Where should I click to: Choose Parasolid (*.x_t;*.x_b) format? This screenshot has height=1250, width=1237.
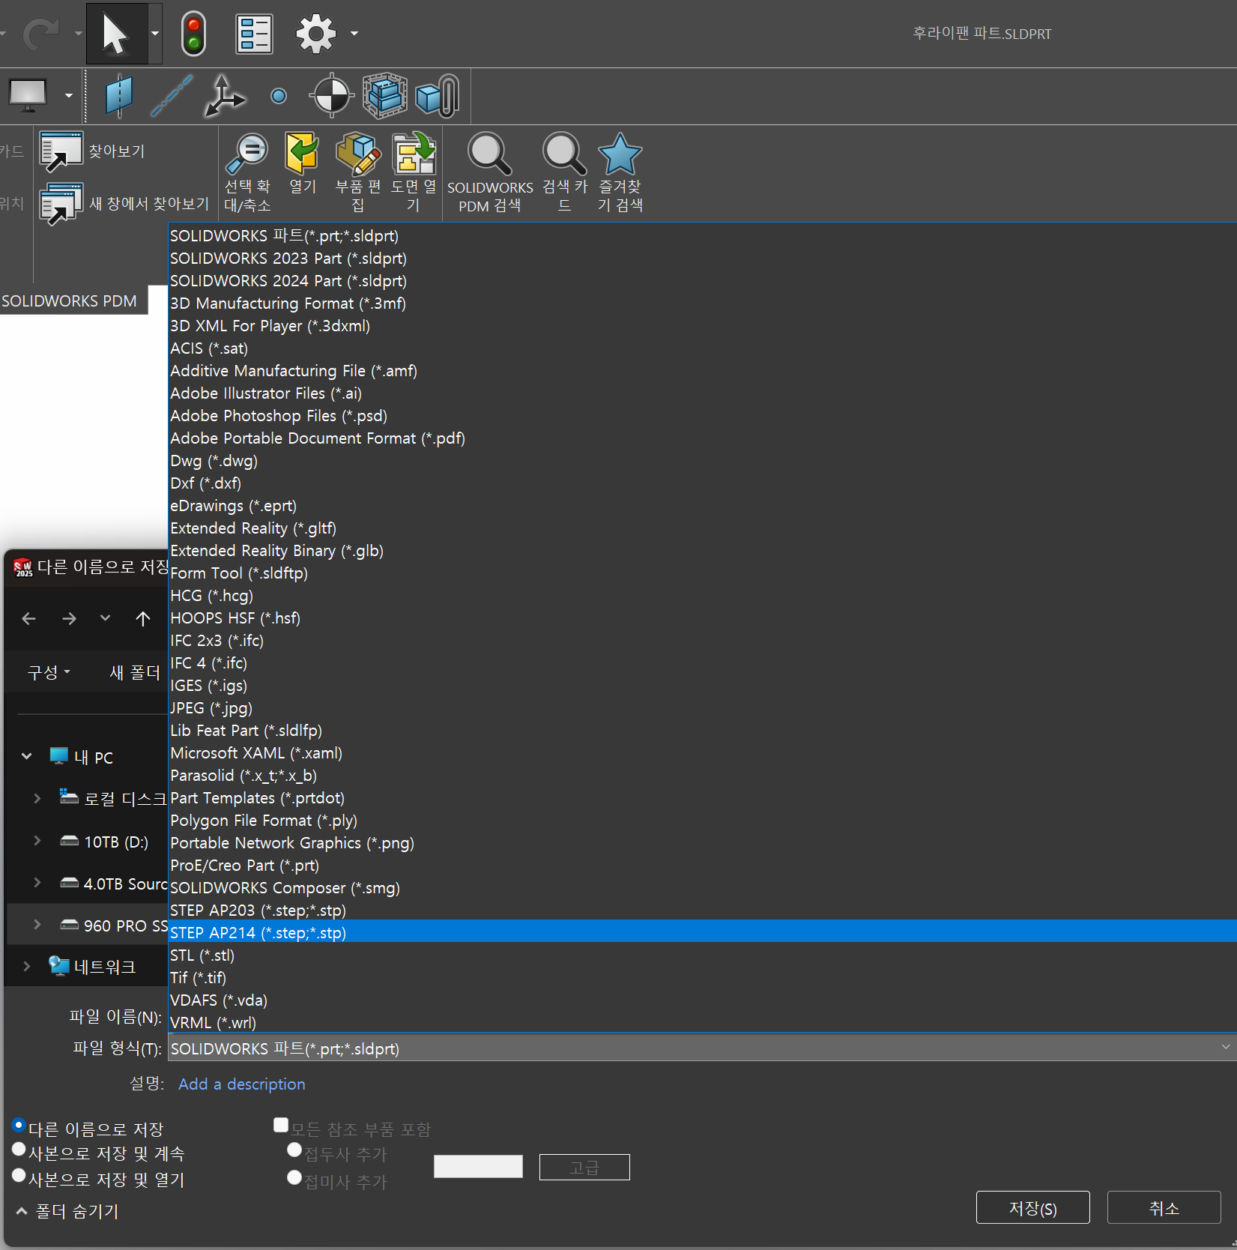702,775
